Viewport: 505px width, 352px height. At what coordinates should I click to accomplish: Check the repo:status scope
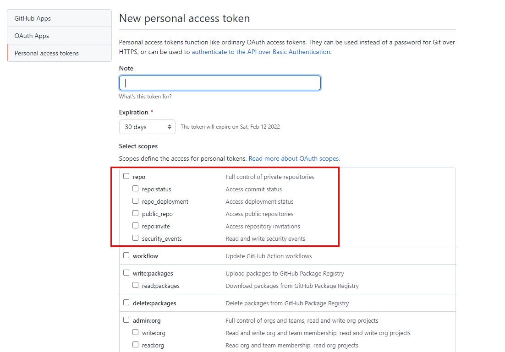[136, 189]
